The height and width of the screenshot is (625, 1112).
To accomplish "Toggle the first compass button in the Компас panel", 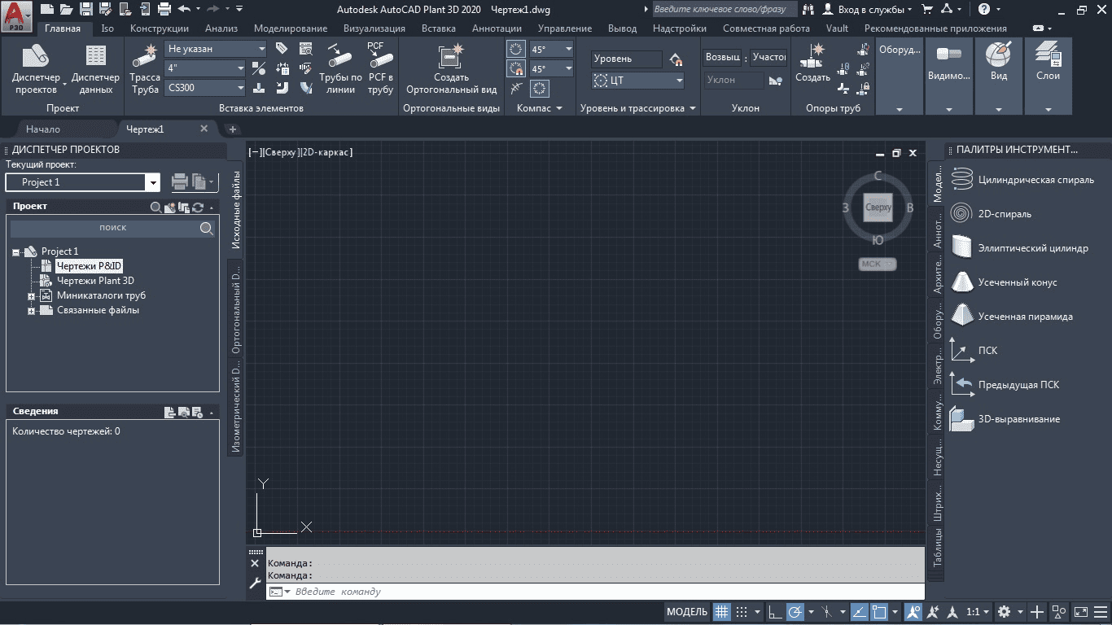I will click(516, 49).
